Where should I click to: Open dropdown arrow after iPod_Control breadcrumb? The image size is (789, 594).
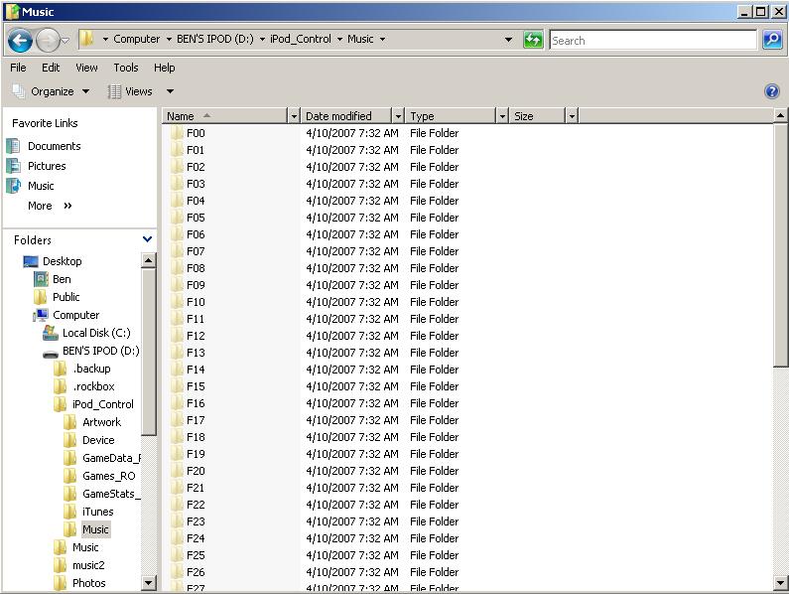(339, 40)
